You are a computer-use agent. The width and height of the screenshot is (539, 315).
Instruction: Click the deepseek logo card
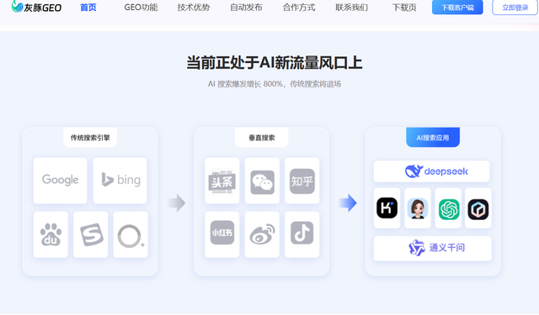coord(432,171)
